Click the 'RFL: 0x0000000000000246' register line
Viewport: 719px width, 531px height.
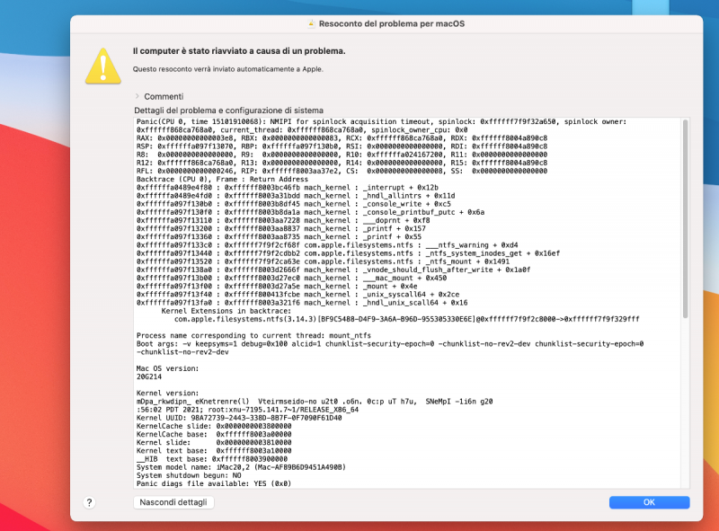click(x=342, y=171)
